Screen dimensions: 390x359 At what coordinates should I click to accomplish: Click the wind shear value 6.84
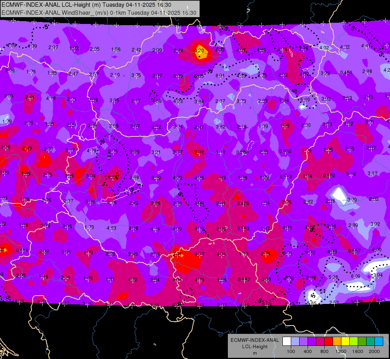point(113,177)
